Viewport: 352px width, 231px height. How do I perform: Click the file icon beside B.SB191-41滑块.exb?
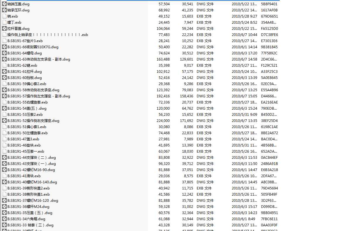pyautogui.click(x=4, y=176)
